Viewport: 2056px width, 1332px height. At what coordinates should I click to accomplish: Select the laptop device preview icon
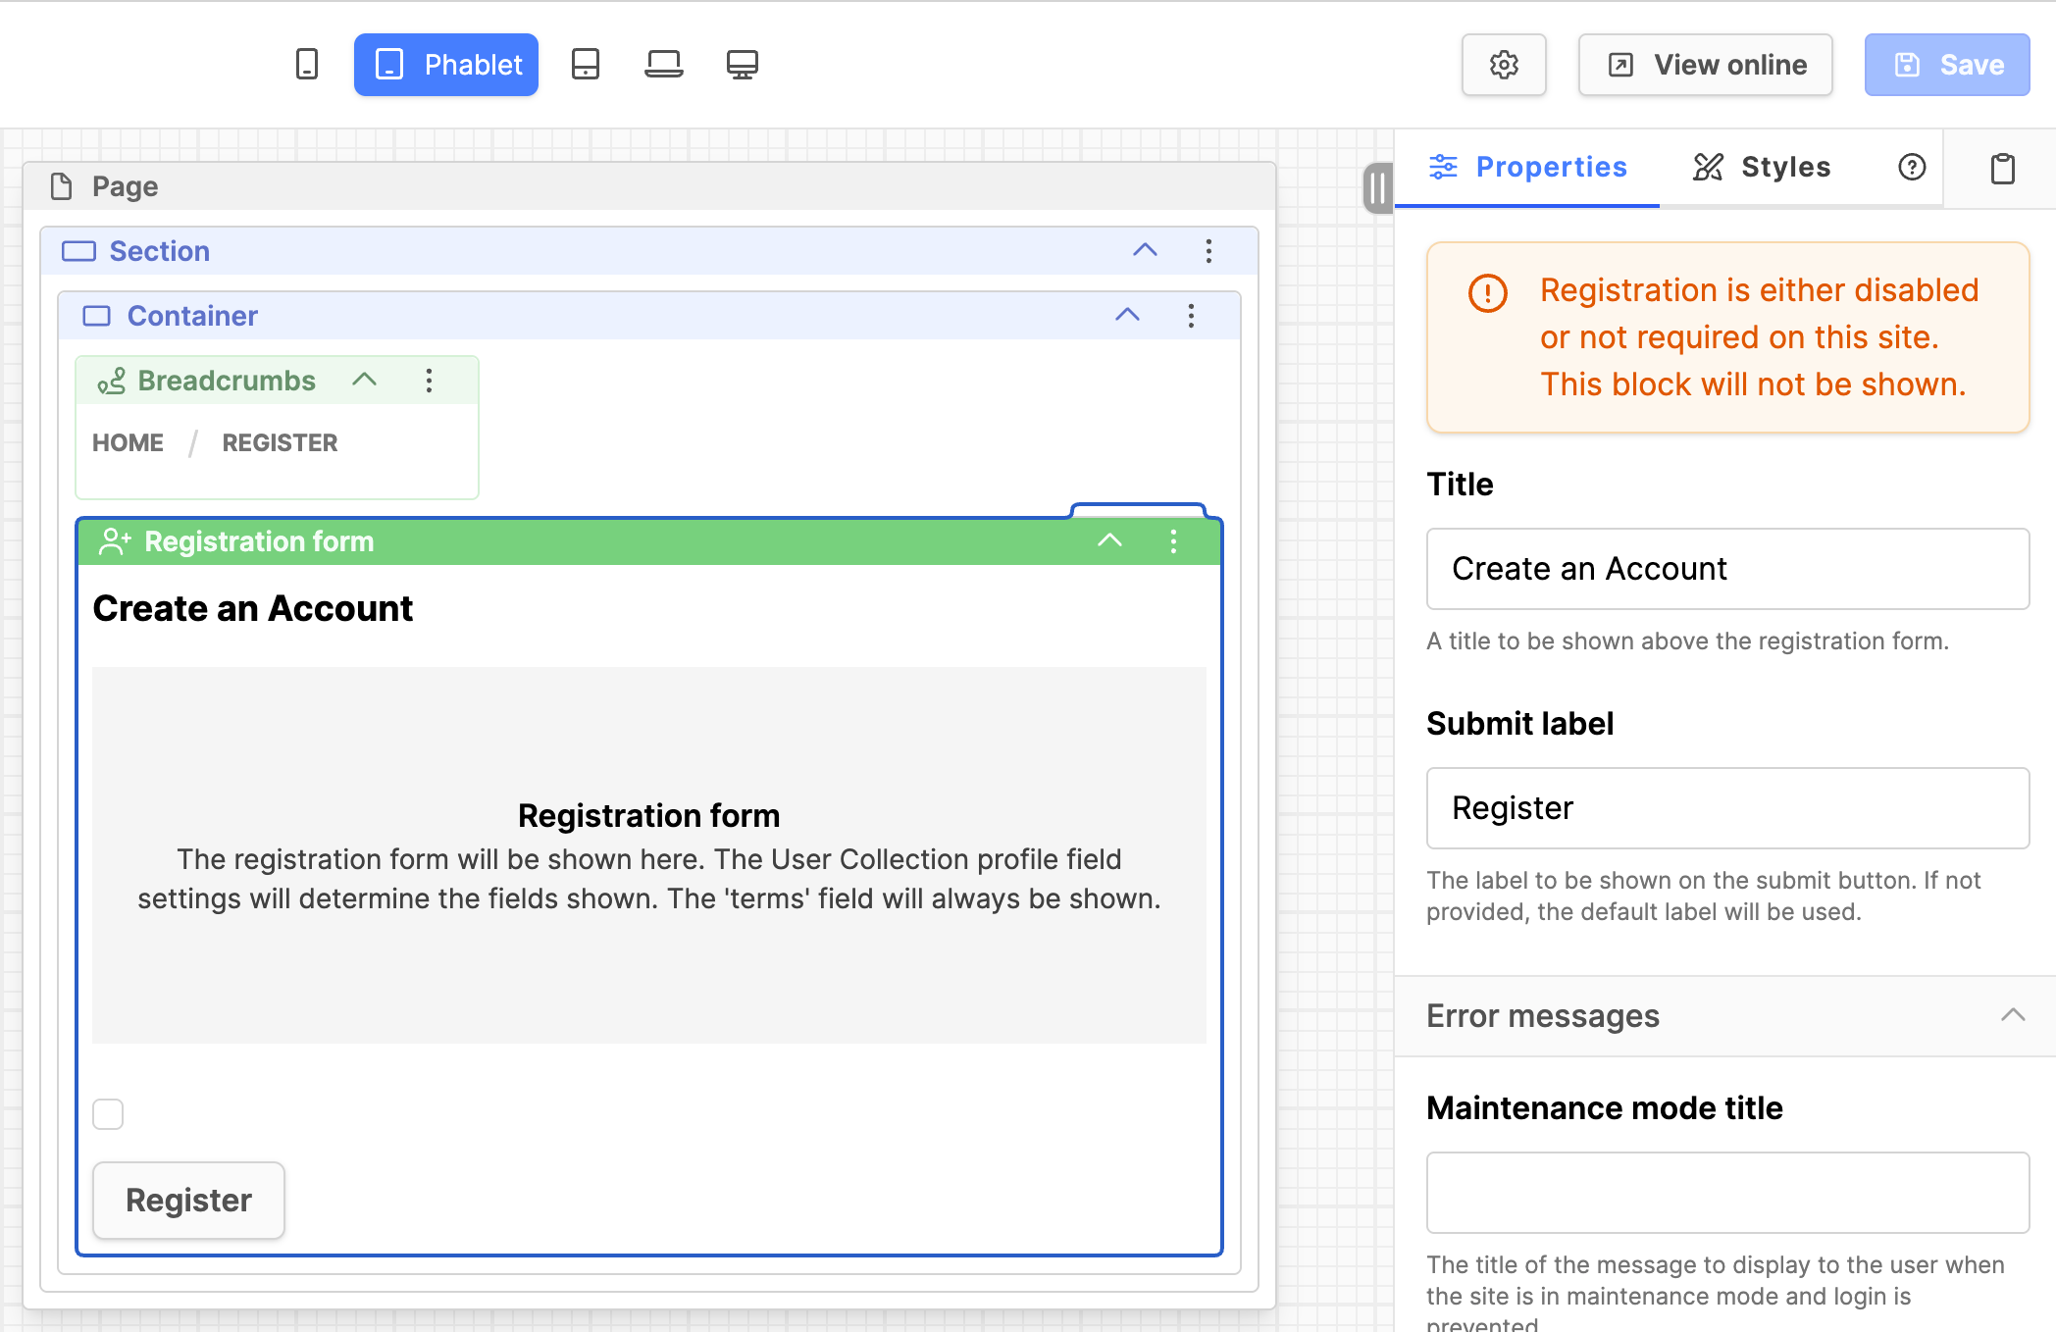pyautogui.click(x=664, y=65)
